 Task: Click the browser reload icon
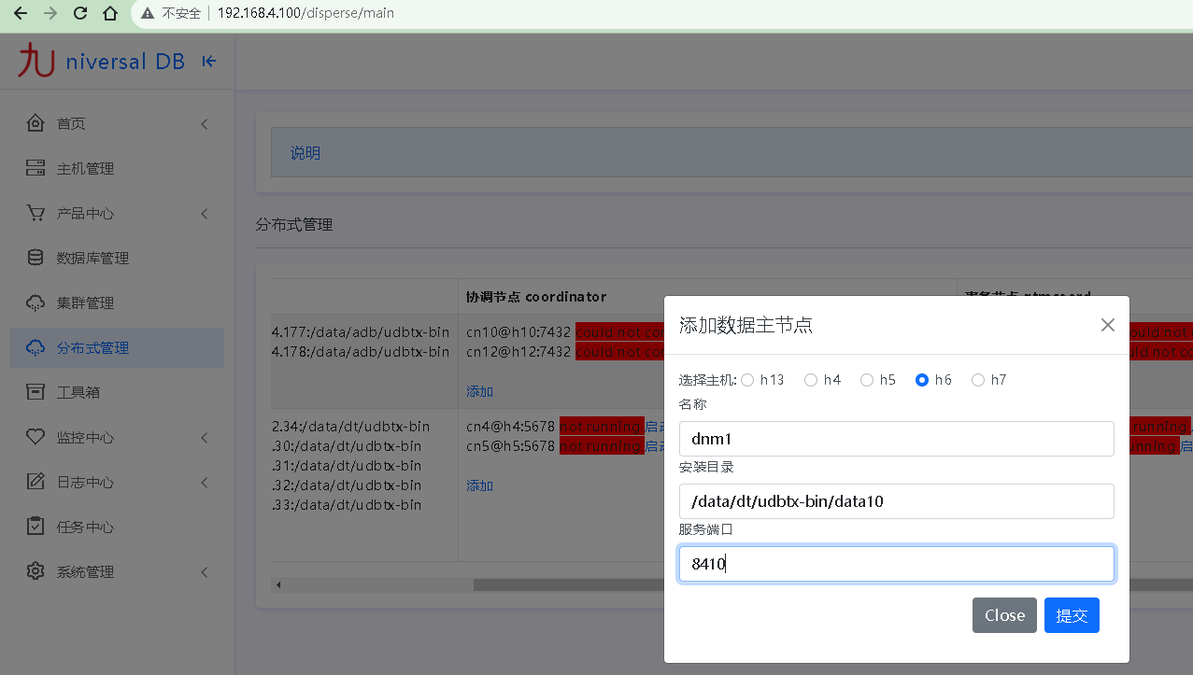80,13
